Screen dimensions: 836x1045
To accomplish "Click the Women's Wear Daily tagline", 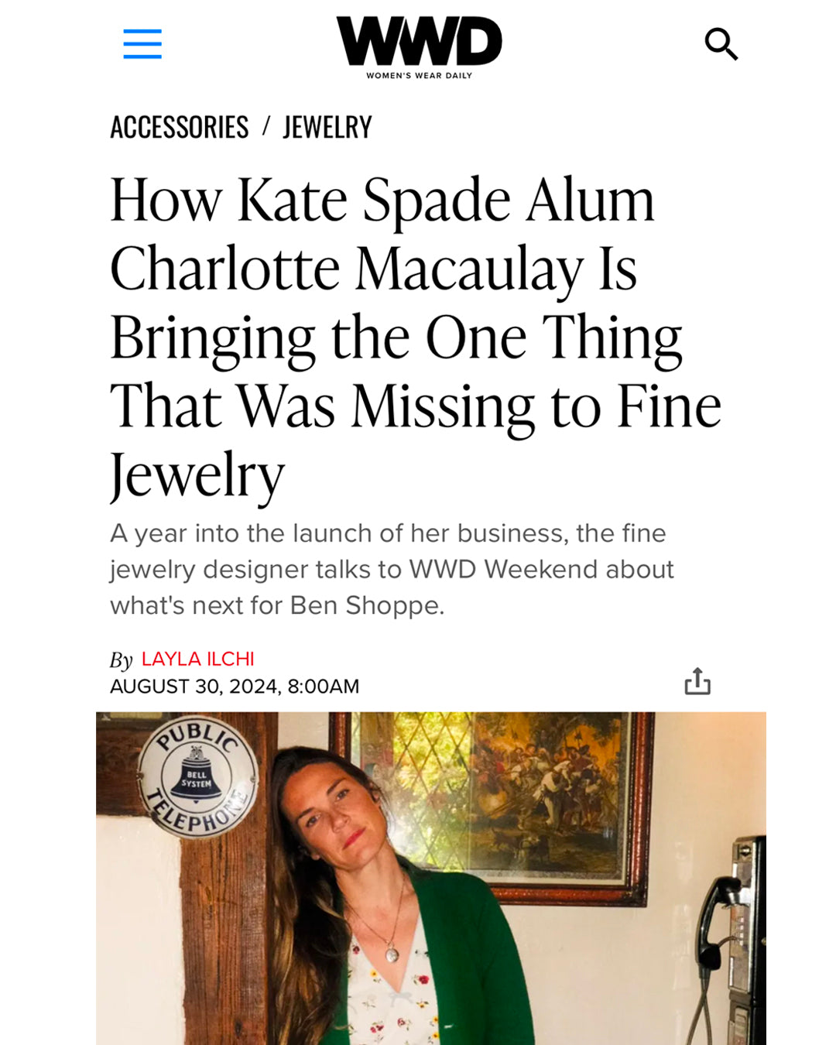I will point(419,76).
